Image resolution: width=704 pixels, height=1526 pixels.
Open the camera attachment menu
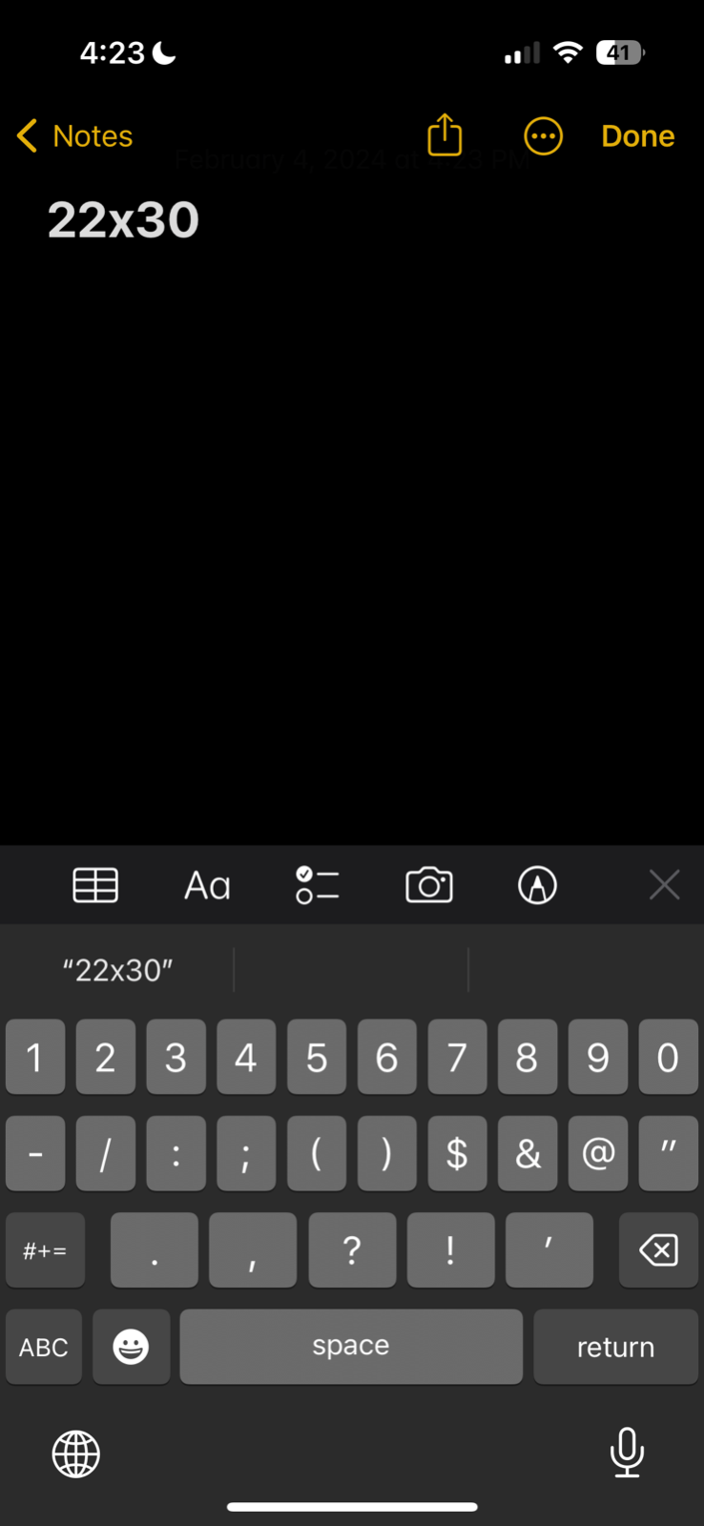click(x=429, y=885)
